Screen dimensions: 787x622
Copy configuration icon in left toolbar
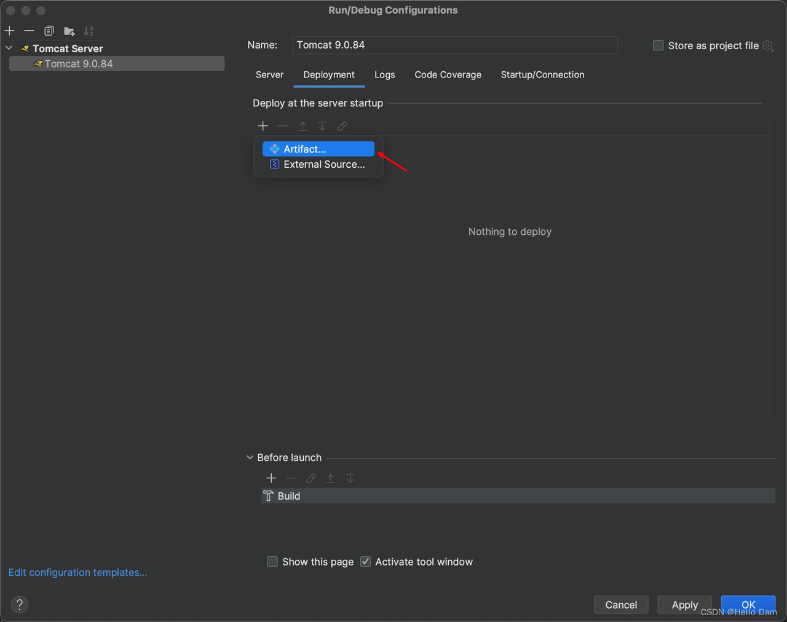(49, 31)
